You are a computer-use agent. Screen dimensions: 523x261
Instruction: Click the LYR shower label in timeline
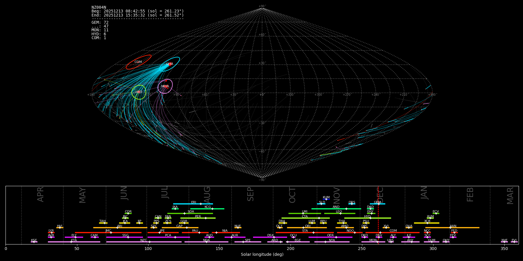coord(51,231)
